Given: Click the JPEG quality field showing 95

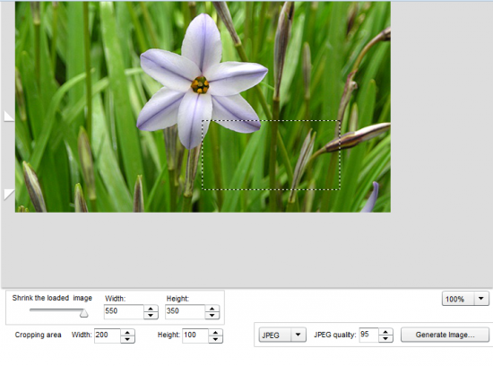Looking at the screenshot, I should pyautogui.click(x=369, y=335).
